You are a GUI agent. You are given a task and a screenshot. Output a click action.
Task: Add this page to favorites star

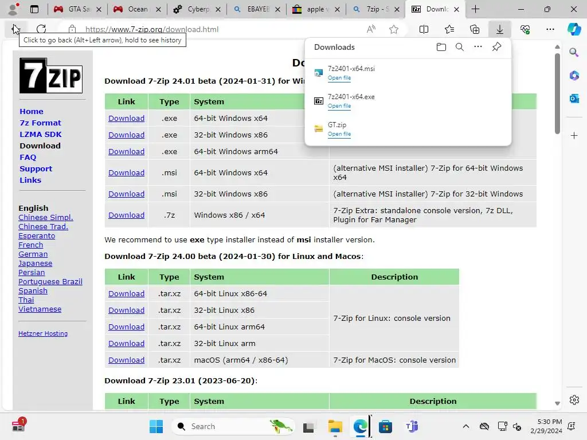click(x=393, y=29)
